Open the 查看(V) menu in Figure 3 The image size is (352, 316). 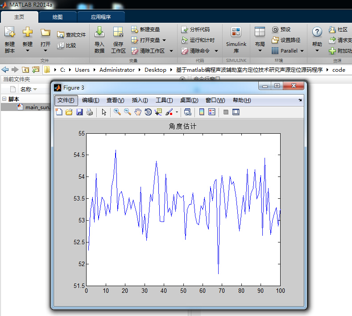point(116,100)
